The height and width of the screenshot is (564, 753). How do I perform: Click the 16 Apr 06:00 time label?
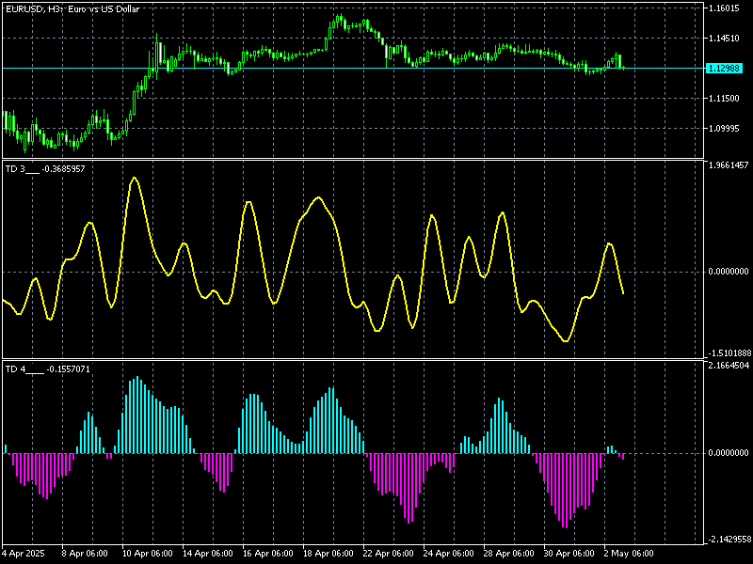(x=268, y=554)
